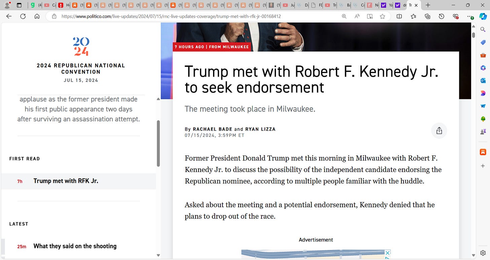View site information lock icon
The image size is (490, 260).
(x=54, y=16)
